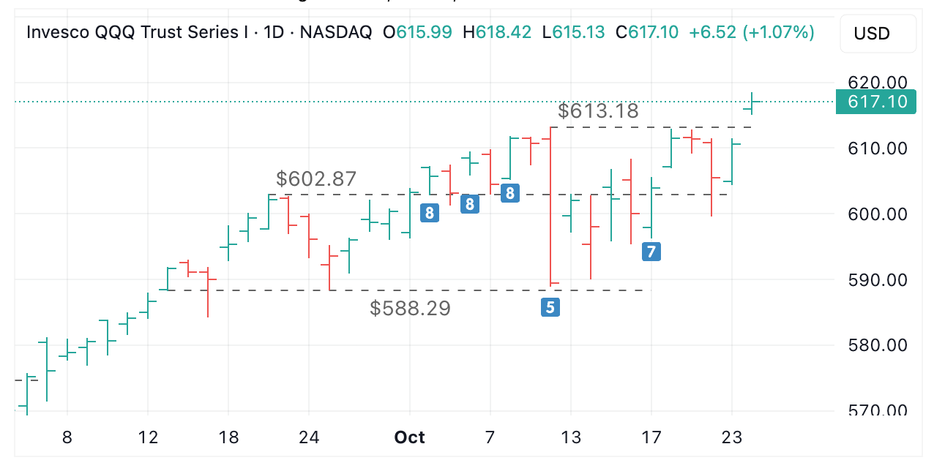
Task: Click the latest green bar near 617
Action: pyautogui.click(x=752, y=103)
